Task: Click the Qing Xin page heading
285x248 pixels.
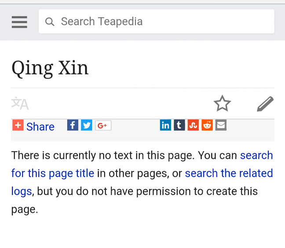Action: tap(50, 68)
